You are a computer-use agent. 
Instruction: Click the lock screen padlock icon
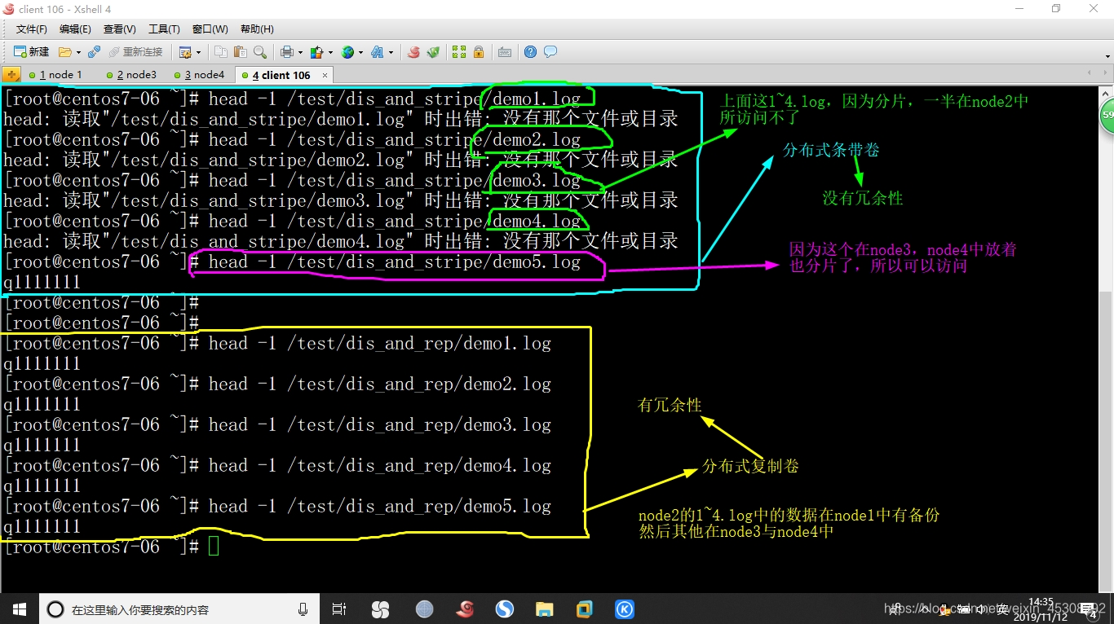(x=479, y=51)
